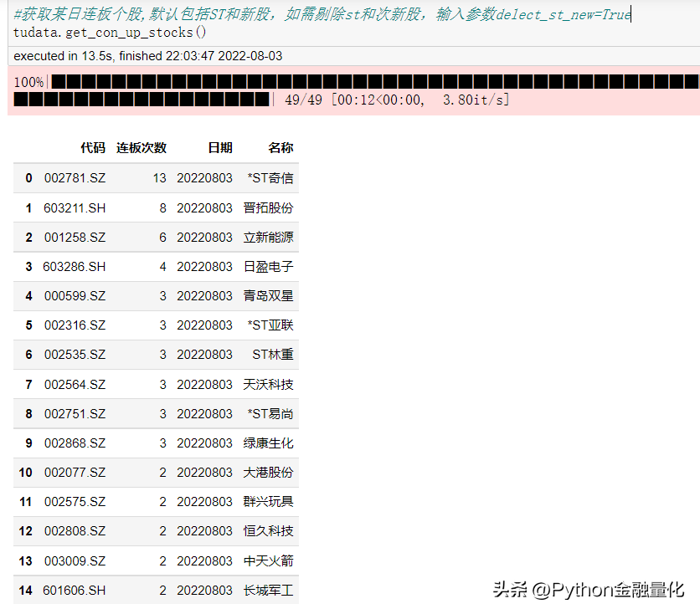The width and height of the screenshot is (700, 614).
Task: Select stock code 002316.SZ
Action: pos(75,325)
